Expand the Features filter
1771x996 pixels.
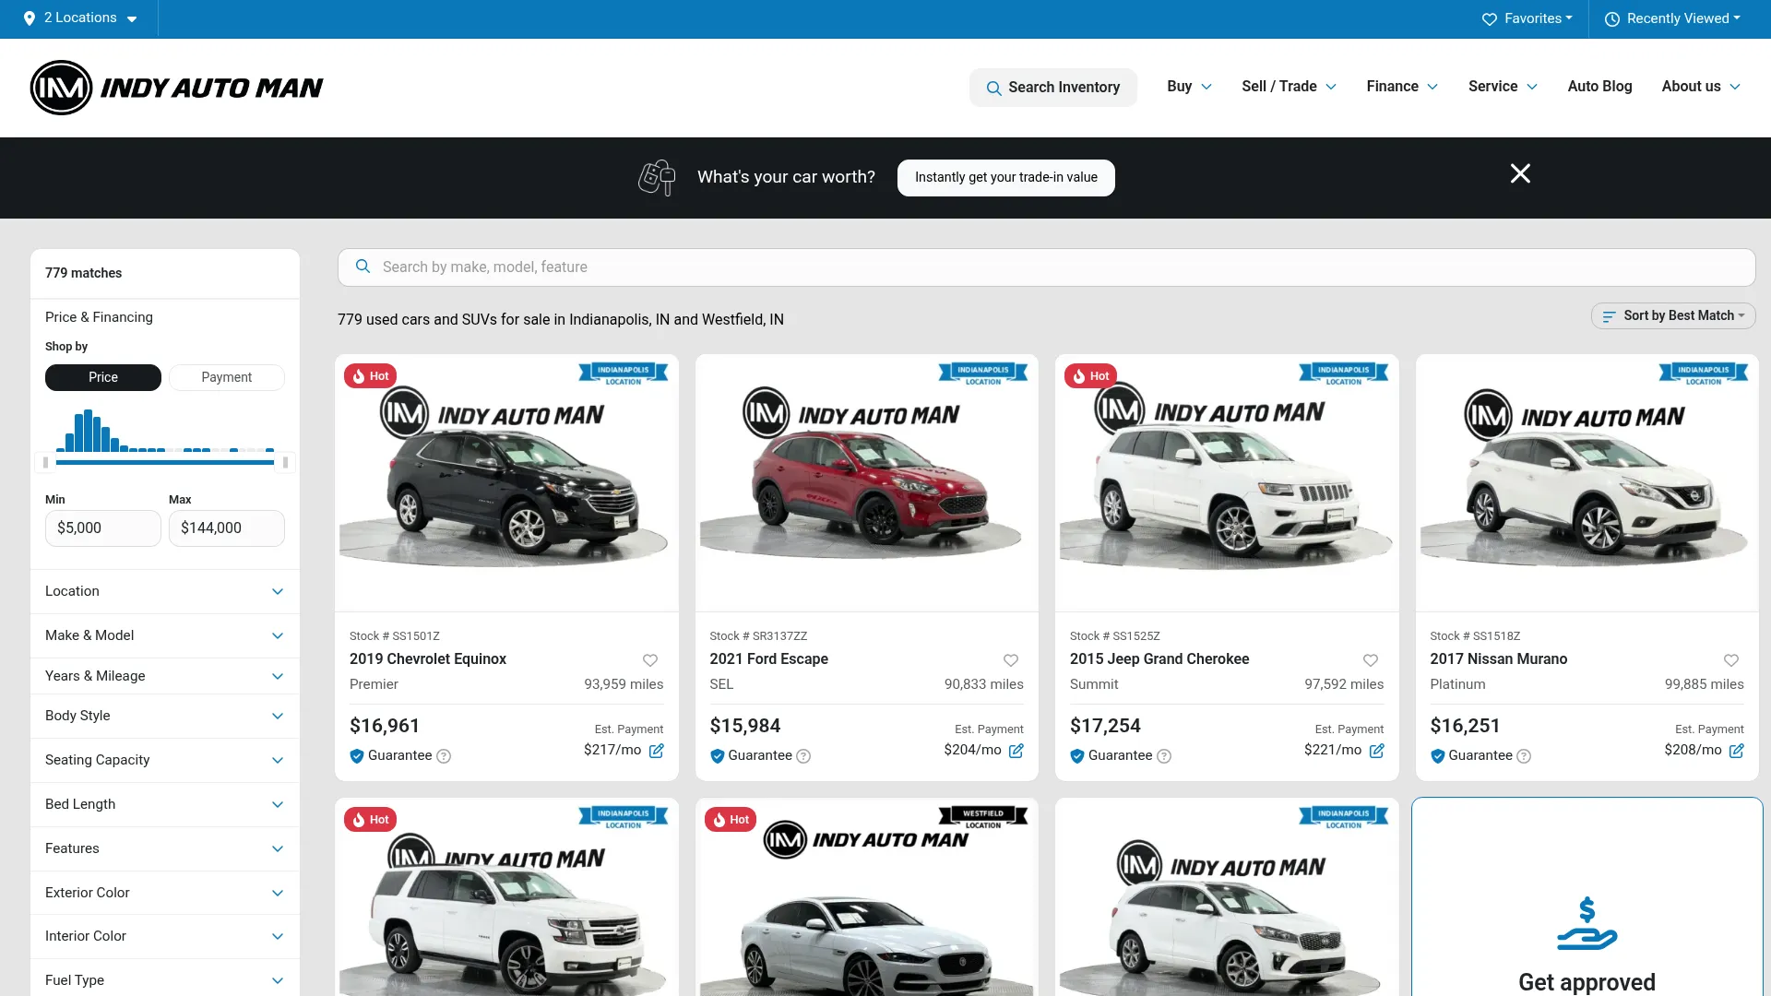(x=165, y=848)
